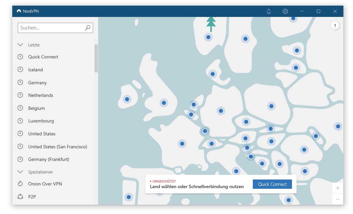This screenshot has height=214, width=353.
Task: Open the notifications bell
Action: pos(269,11)
